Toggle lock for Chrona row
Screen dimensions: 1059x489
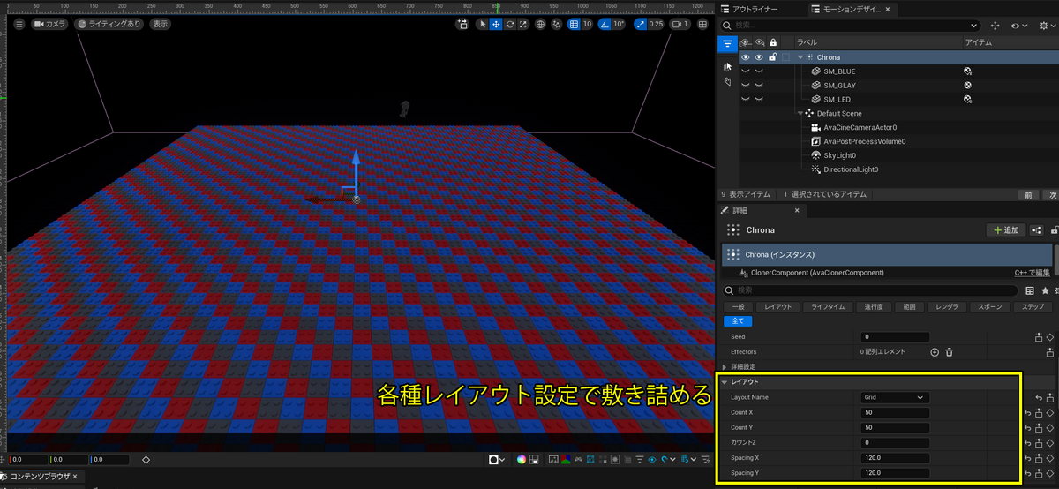[x=773, y=57]
